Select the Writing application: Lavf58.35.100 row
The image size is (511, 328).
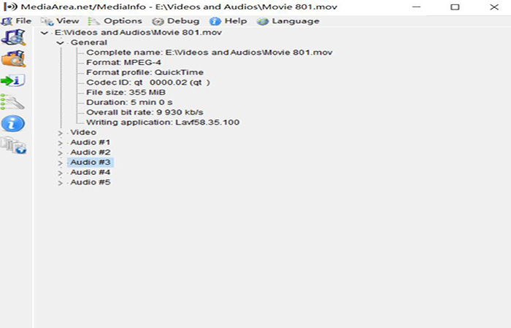pos(163,122)
